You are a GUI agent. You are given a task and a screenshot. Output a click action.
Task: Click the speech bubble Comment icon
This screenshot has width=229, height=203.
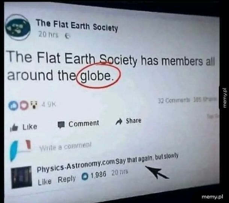click(61, 125)
